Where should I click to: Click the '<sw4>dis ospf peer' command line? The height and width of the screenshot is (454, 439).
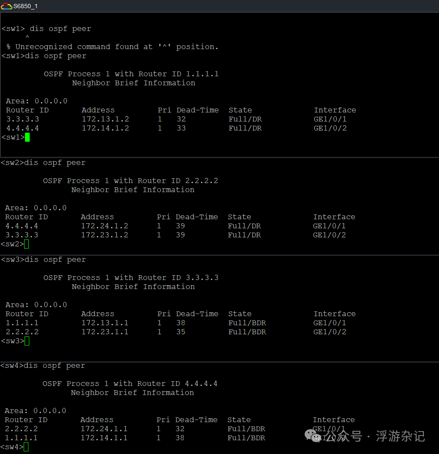[x=43, y=366]
